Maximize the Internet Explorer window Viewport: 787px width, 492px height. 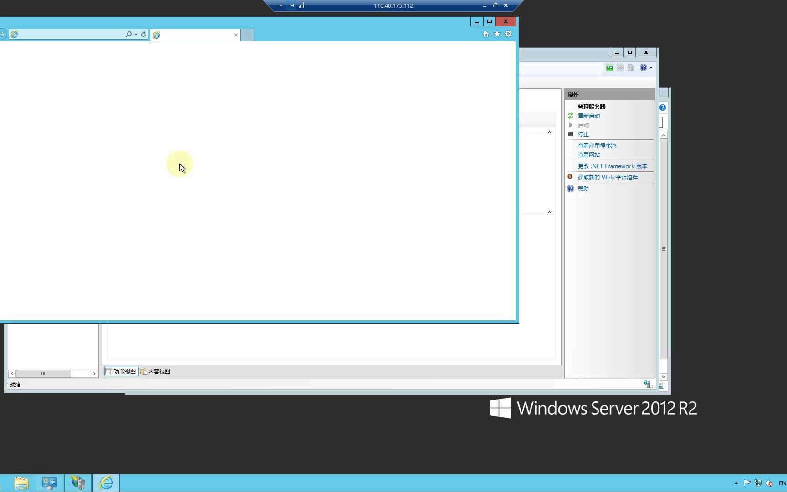pos(490,21)
